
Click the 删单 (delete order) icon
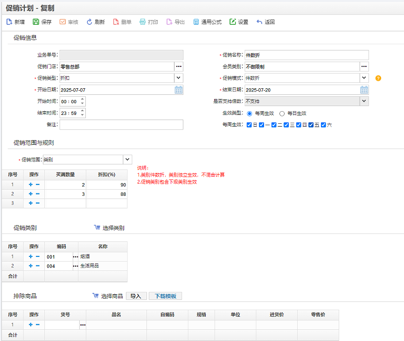coord(116,22)
